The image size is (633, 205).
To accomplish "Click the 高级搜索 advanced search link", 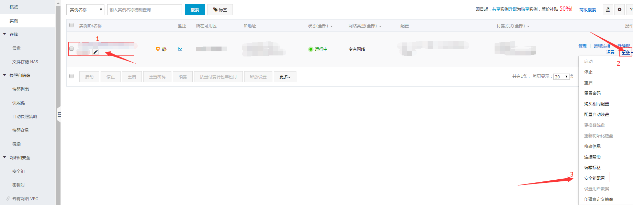I will 588,10.
